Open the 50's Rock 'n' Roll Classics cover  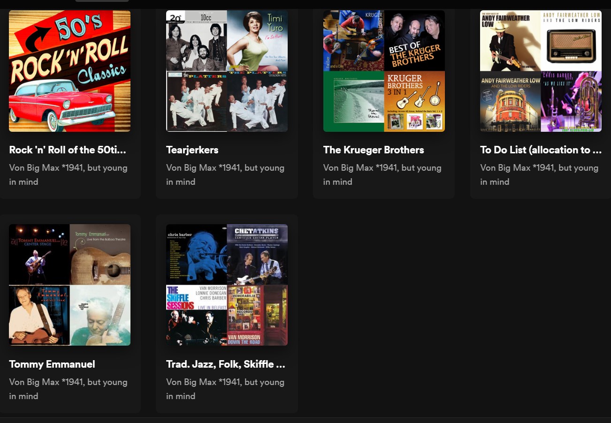click(x=69, y=71)
